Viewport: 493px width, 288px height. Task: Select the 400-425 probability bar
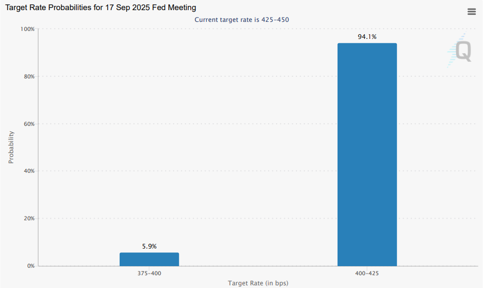(x=367, y=155)
